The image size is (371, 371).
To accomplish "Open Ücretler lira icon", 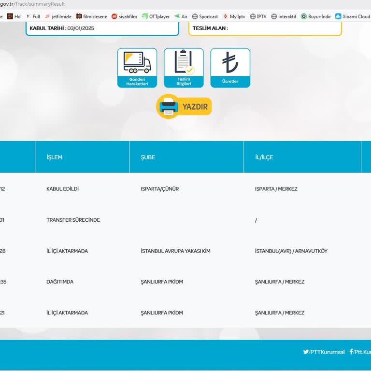I will tap(230, 68).
